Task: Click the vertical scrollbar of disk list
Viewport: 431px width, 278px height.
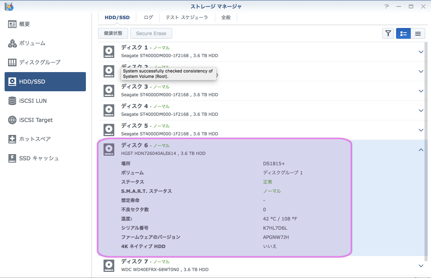Action: (x=426, y=153)
